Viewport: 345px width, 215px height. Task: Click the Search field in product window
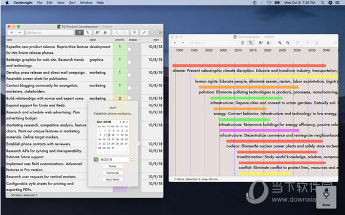(x=49, y=33)
